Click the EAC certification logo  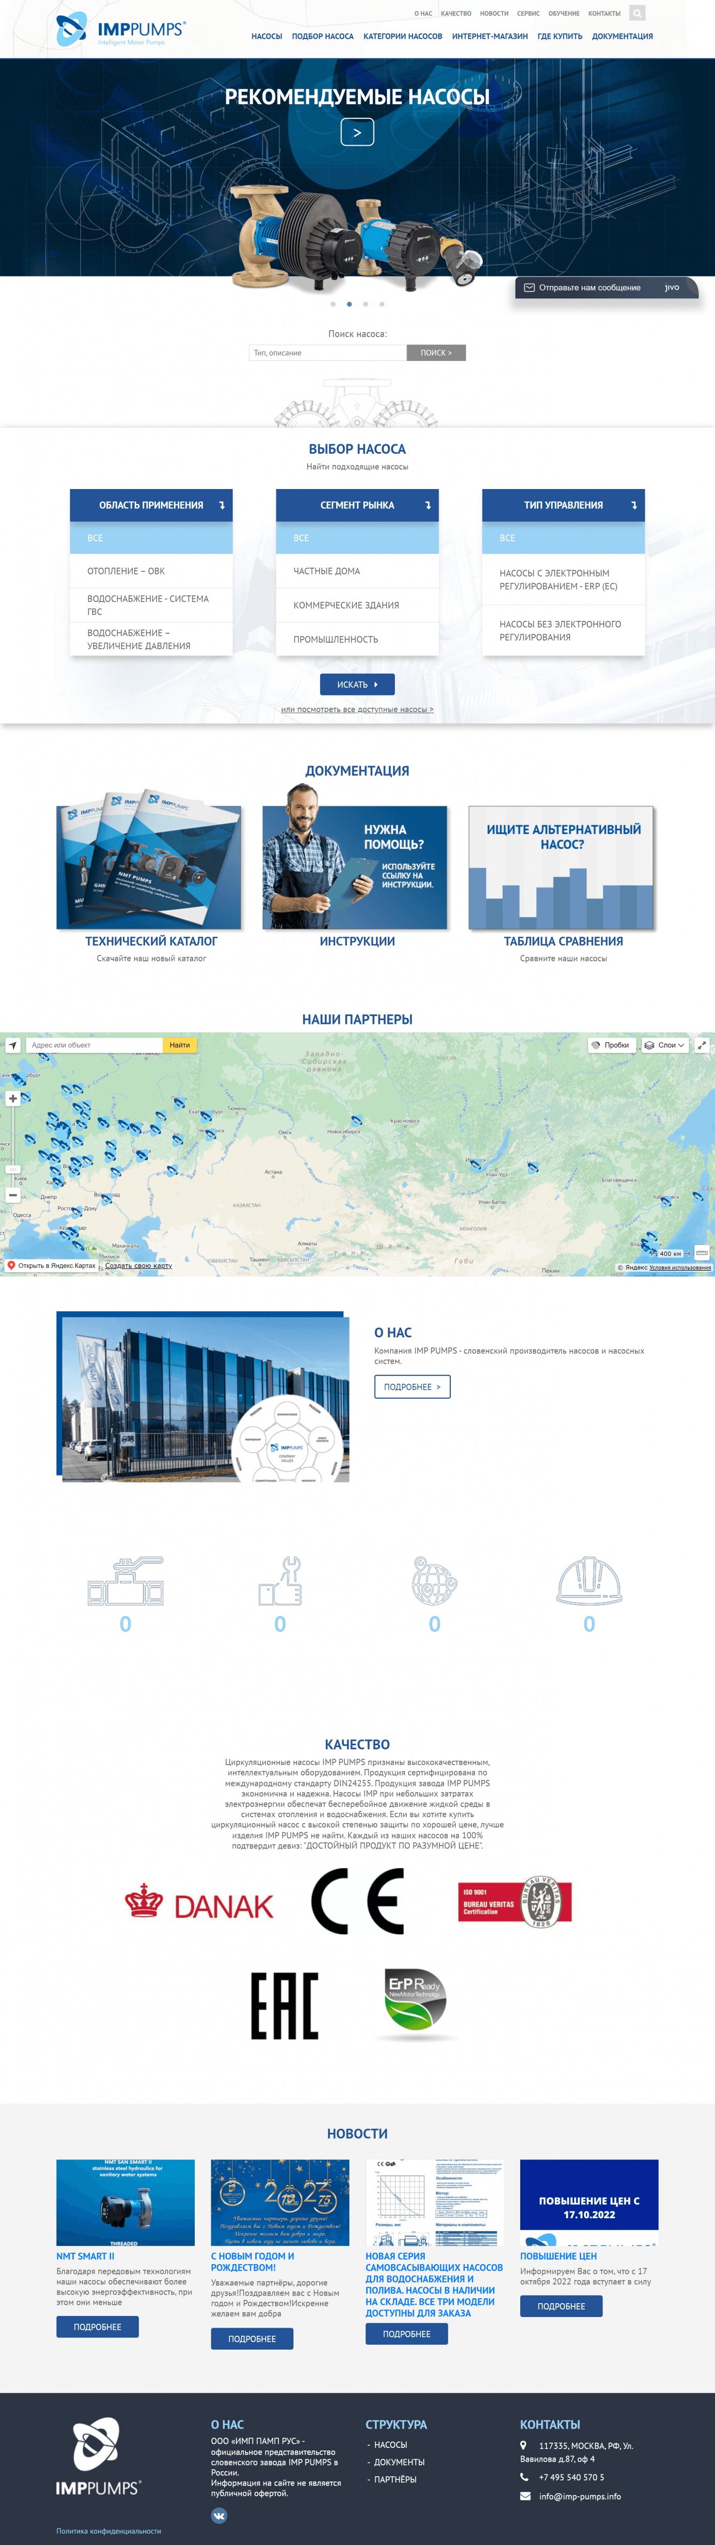click(x=284, y=2006)
